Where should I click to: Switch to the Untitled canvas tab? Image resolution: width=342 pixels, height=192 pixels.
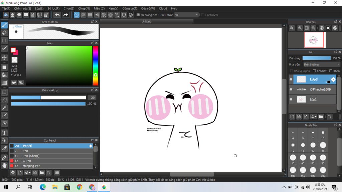click(x=146, y=22)
